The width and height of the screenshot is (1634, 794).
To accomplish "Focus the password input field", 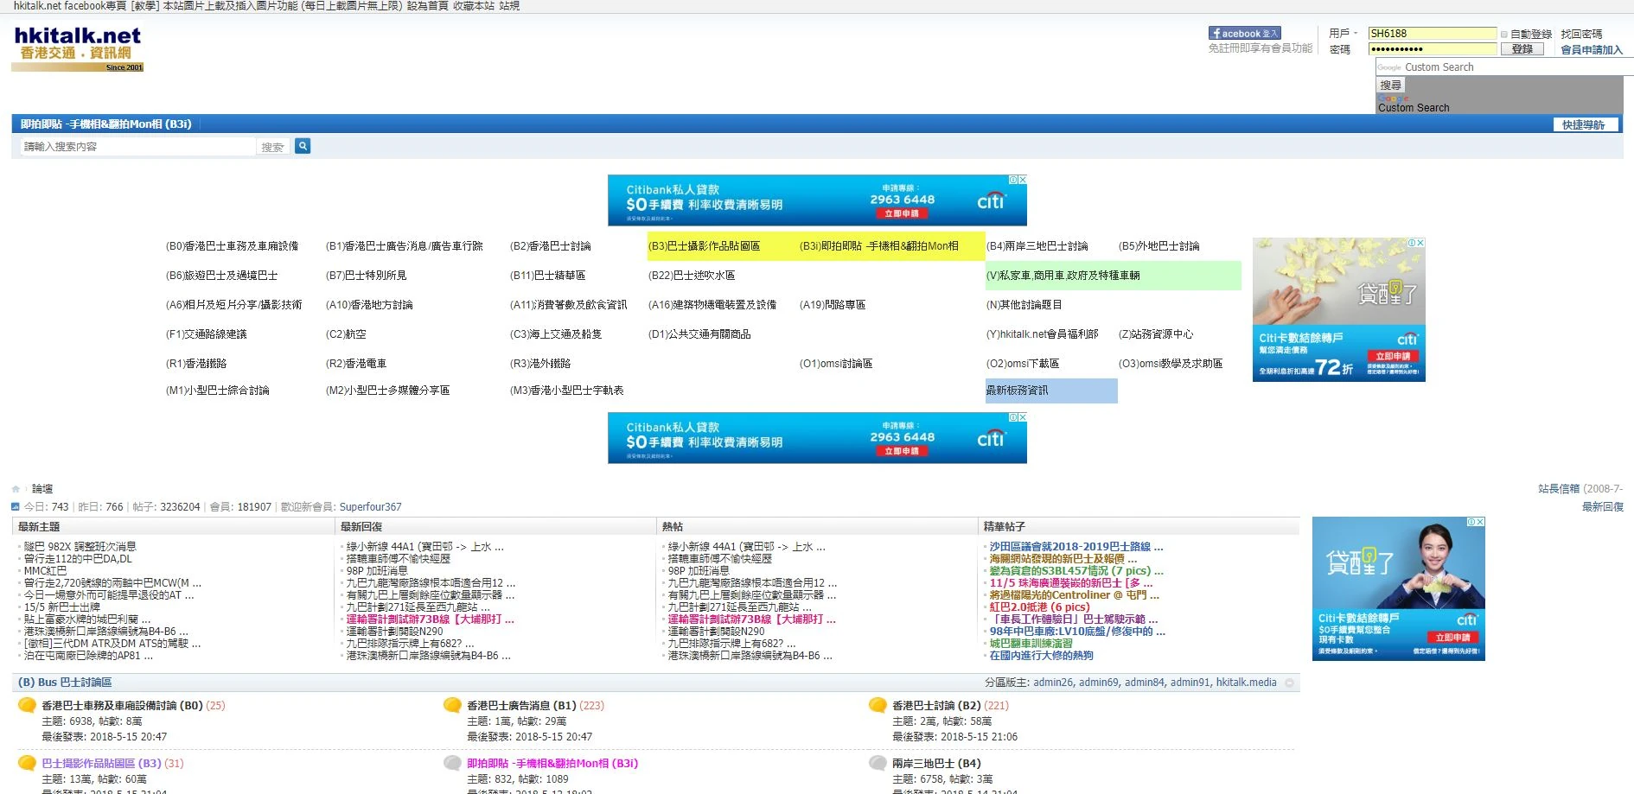I will 1433,49.
